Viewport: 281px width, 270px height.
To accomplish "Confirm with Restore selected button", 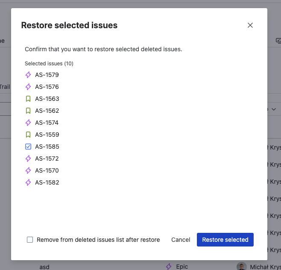I will (225, 240).
